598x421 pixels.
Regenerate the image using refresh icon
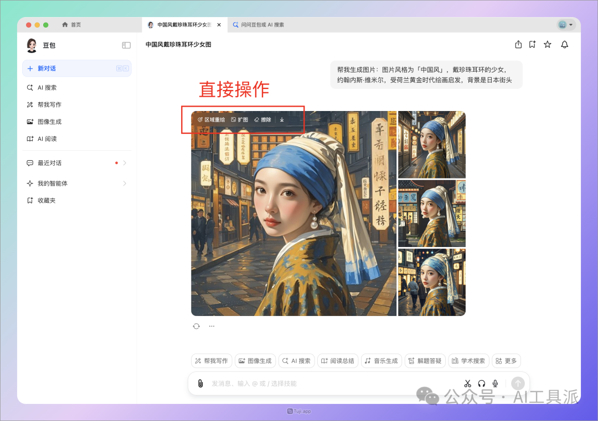(x=196, y=325)
